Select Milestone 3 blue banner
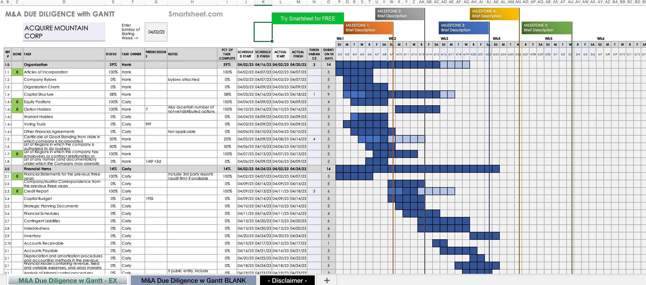This screenshot has width=646, height=285. click(464, 28)
